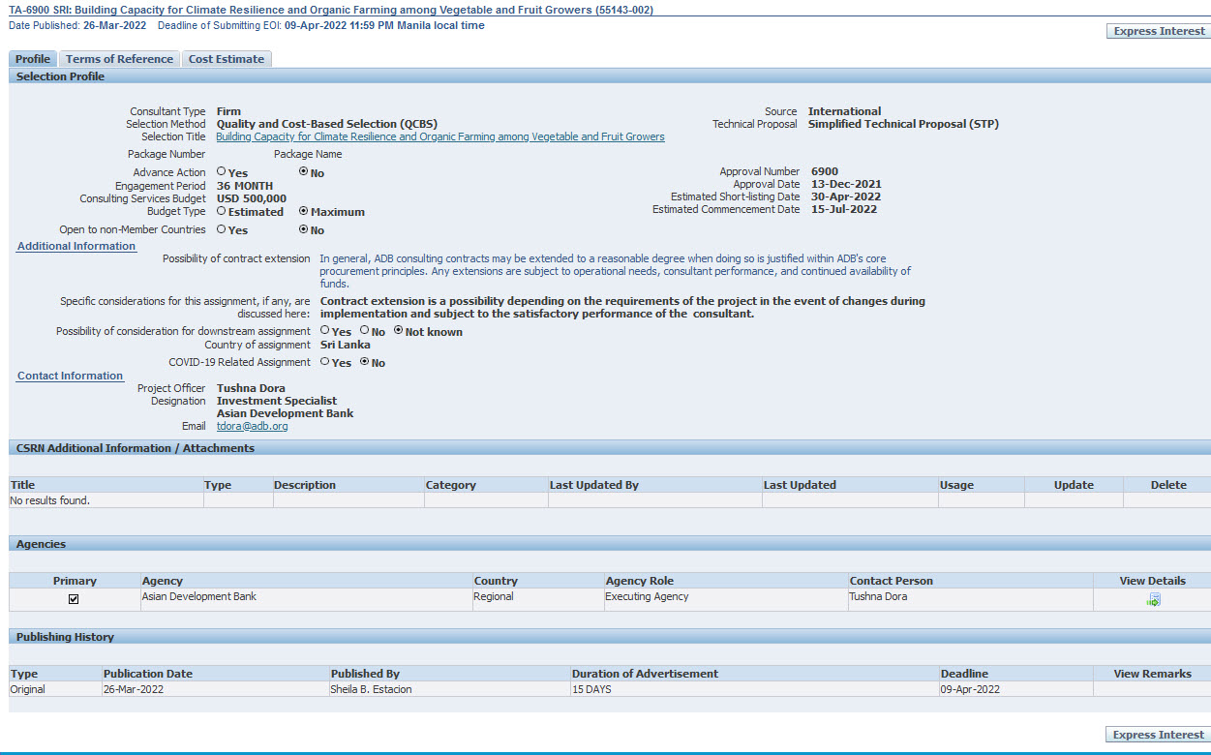Viewport: 1211px width, 755px height.
Task: Click the bottom Express Interest button
Action: pyautogui.click(x=1158, y=735)
